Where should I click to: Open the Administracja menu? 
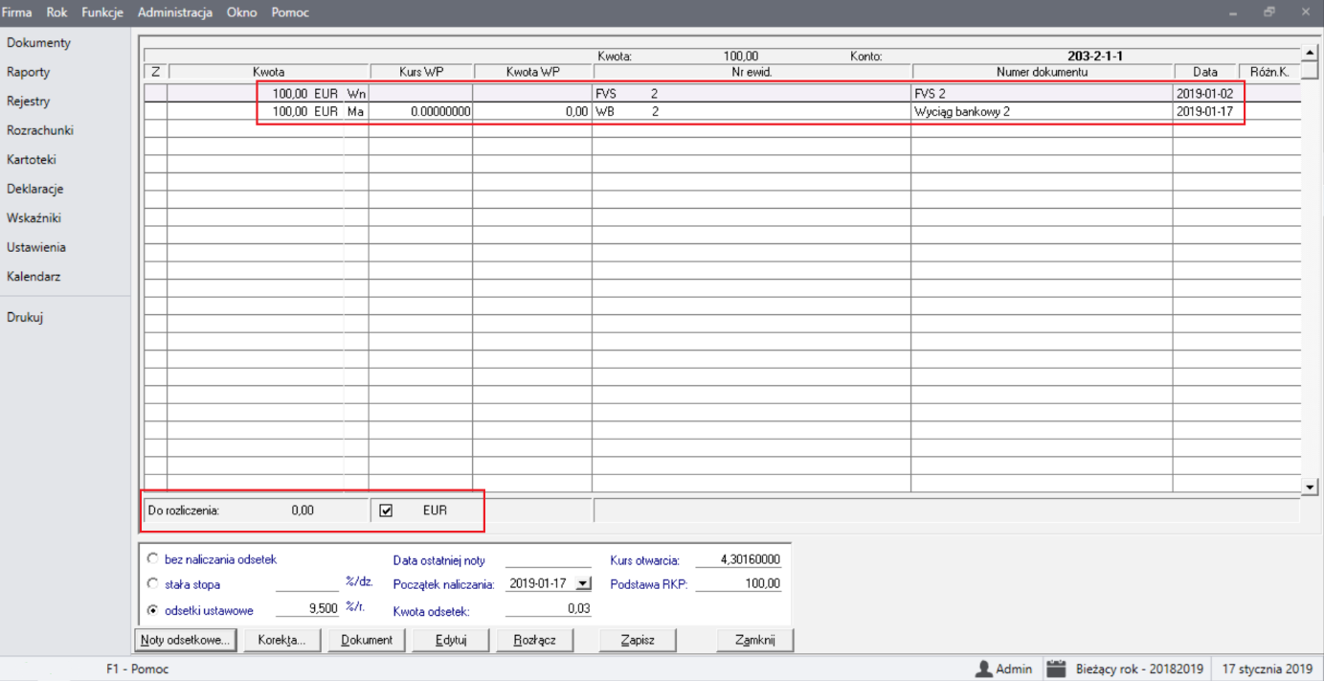click(x=175, y=12)
